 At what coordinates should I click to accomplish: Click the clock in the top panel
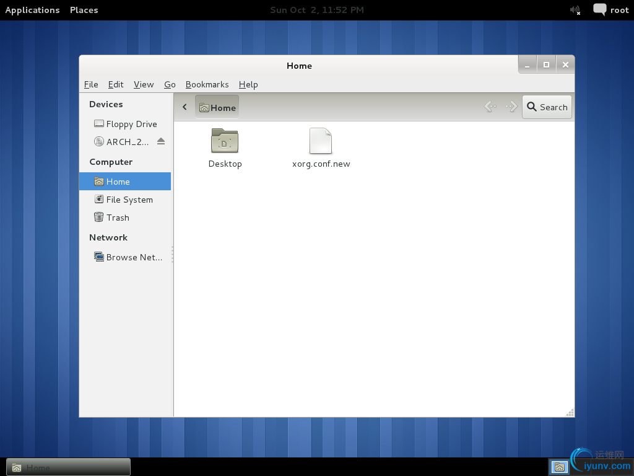(x=317, y=10)
